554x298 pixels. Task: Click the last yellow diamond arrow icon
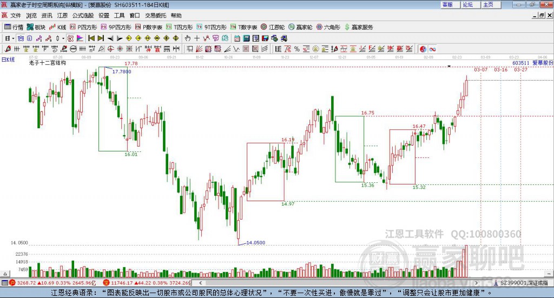pyautogui.click(x=176, y=38)
